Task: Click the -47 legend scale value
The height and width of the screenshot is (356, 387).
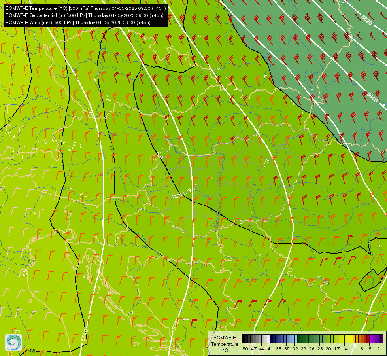Action: [253, 349]
